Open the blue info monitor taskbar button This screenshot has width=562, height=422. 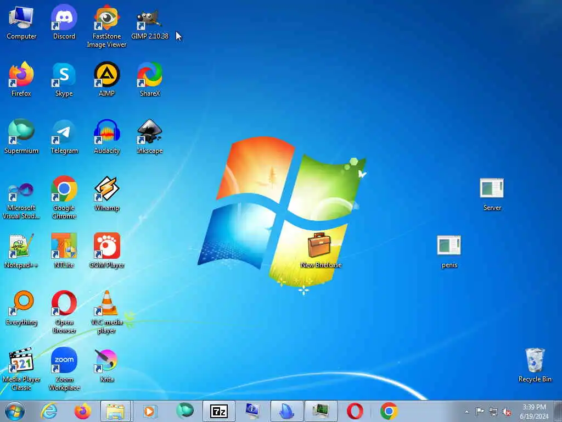(252, 411)
